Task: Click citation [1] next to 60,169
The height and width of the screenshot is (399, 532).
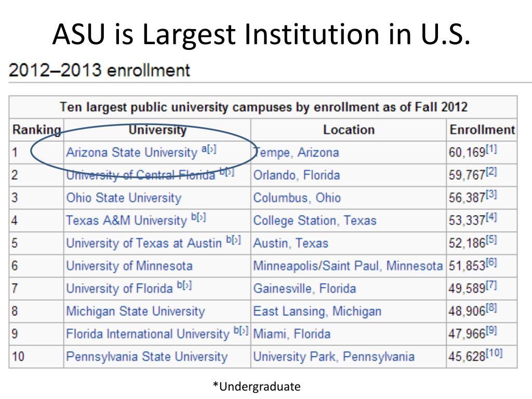Action: click(491, 149)
